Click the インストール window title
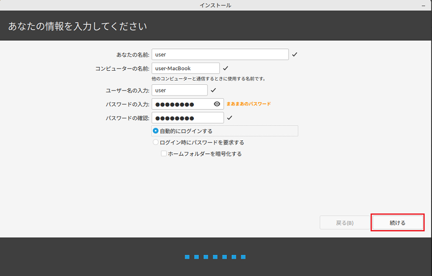The width and height of the screenshot is (432, 276). (215, 5)
